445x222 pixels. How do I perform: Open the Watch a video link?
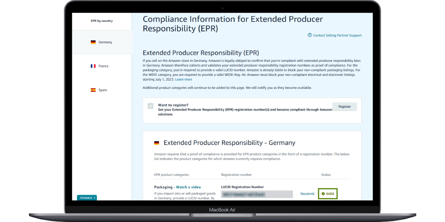188,187
